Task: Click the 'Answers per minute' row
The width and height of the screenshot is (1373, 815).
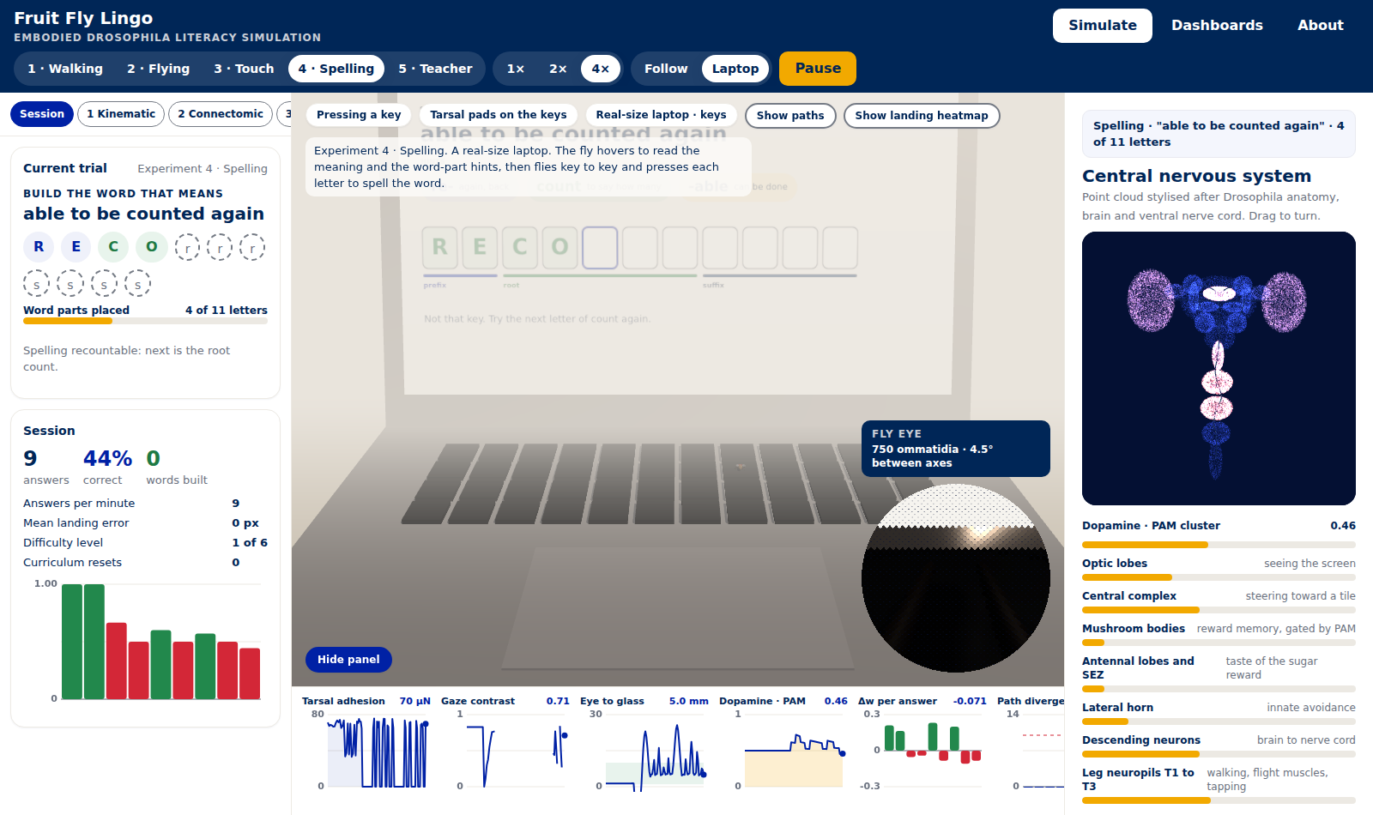Action: 145,504
